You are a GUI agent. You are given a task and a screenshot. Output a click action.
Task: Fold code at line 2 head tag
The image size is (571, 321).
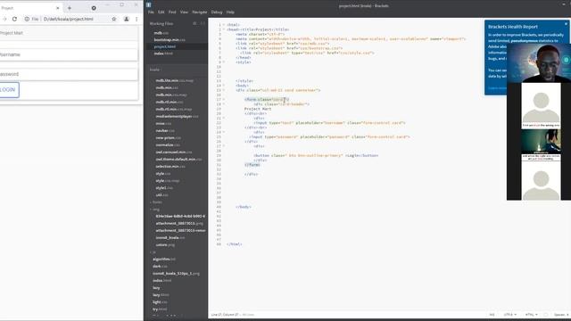click(224, 29)
